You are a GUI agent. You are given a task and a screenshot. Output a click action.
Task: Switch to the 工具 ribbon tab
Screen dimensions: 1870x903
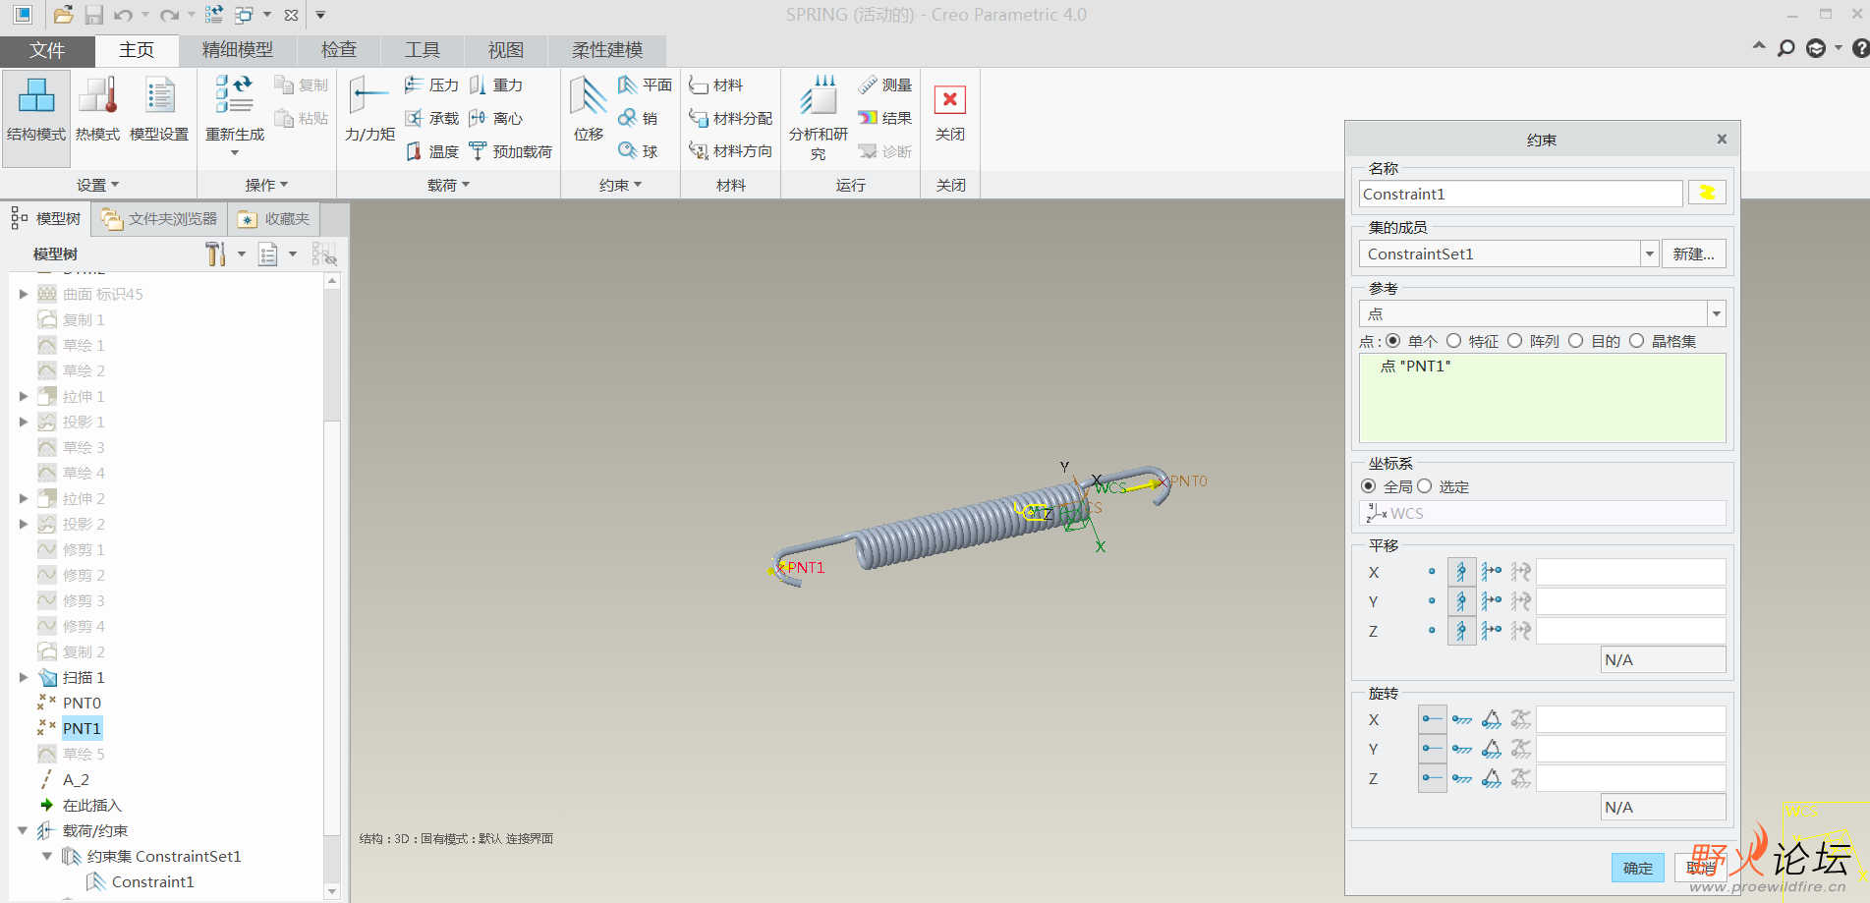tap(423, 50)
